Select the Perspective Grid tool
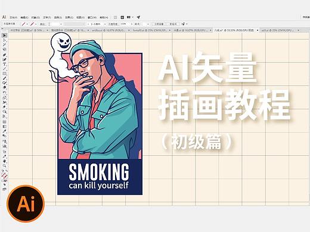 (x=4, y=117)
